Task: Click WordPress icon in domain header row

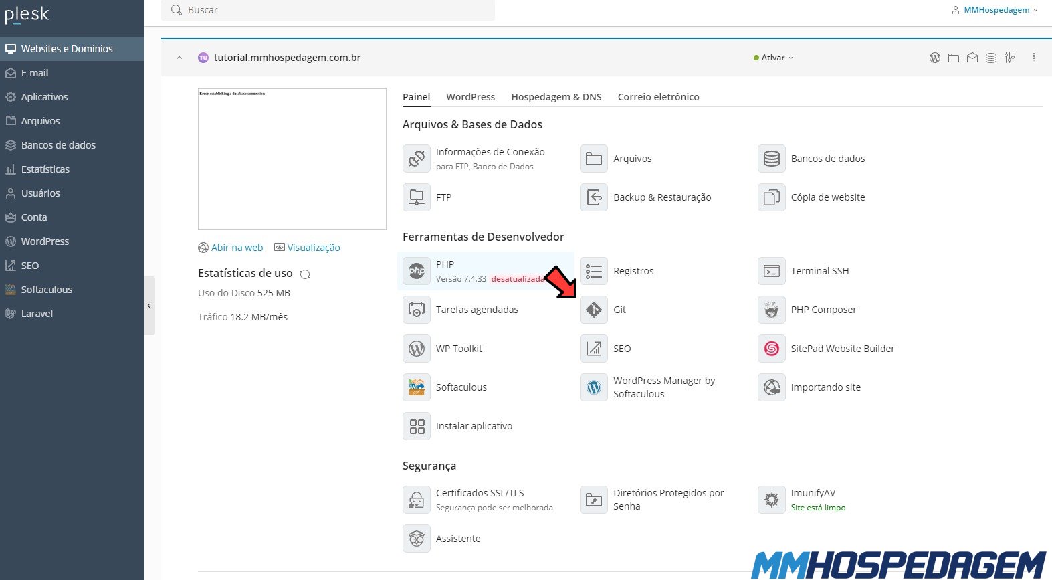Action: coord(935,58)
